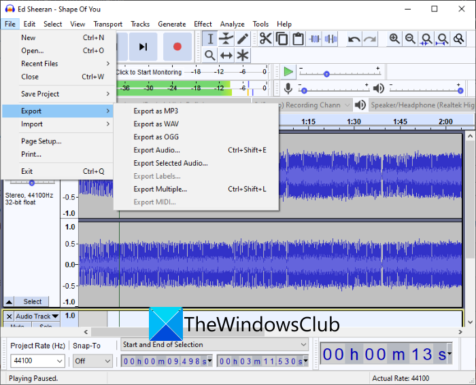Adjust the playback volume slider
476x385 pixels.
pos(426,88)
